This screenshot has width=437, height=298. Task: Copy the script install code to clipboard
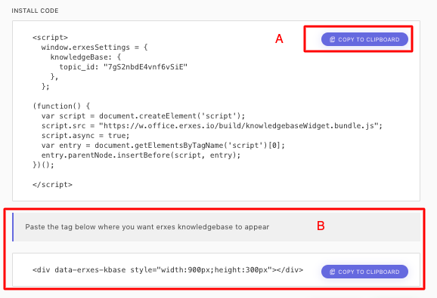(x=364, y=39)
